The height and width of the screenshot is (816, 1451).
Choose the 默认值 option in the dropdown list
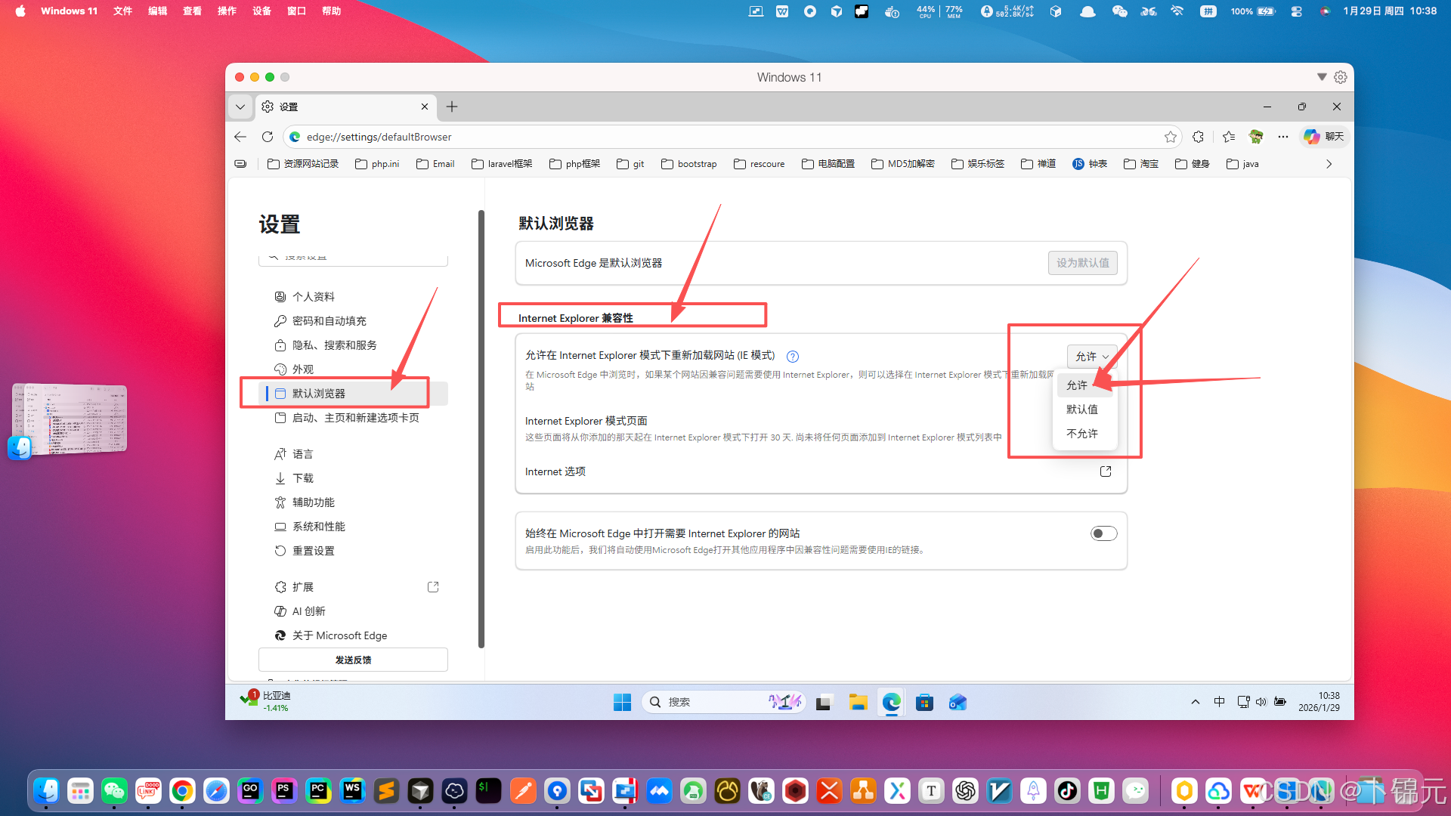tap(1081, 410)
